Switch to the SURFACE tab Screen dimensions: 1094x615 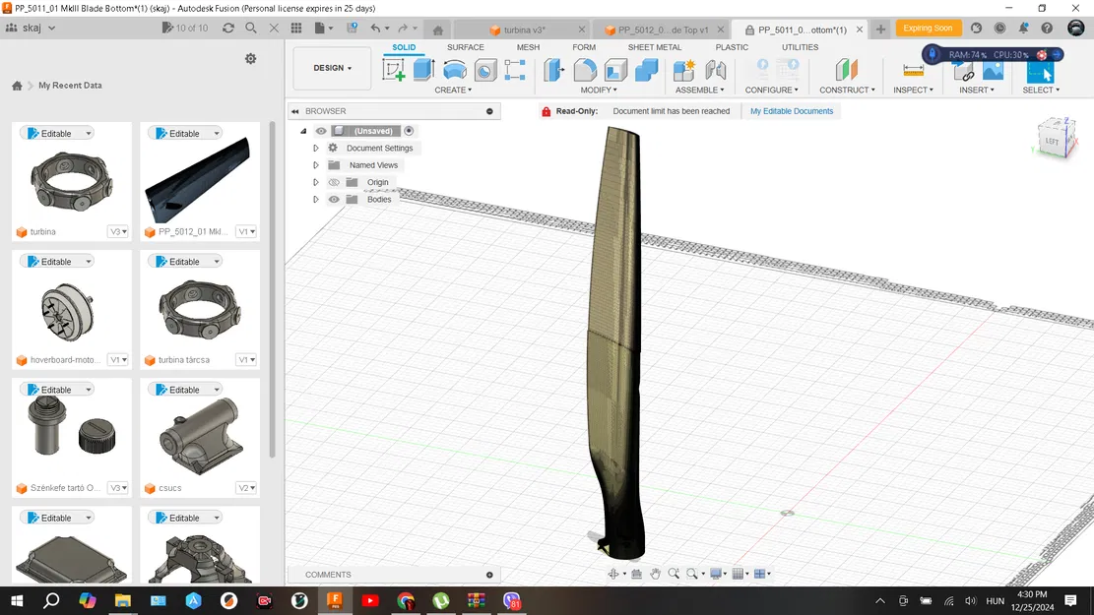coord(466,47)
